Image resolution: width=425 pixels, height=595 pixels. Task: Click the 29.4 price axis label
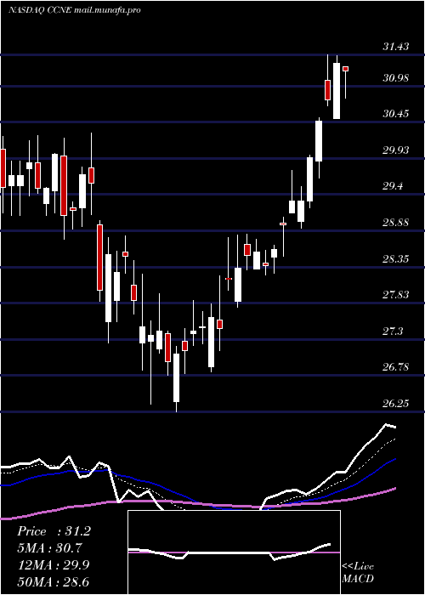point(393,186)
